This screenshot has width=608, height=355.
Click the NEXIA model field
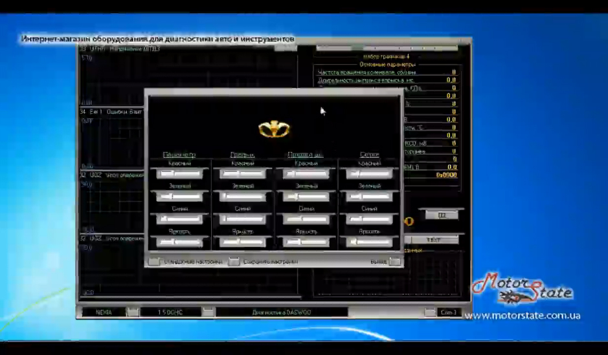(x=104, y=312)
